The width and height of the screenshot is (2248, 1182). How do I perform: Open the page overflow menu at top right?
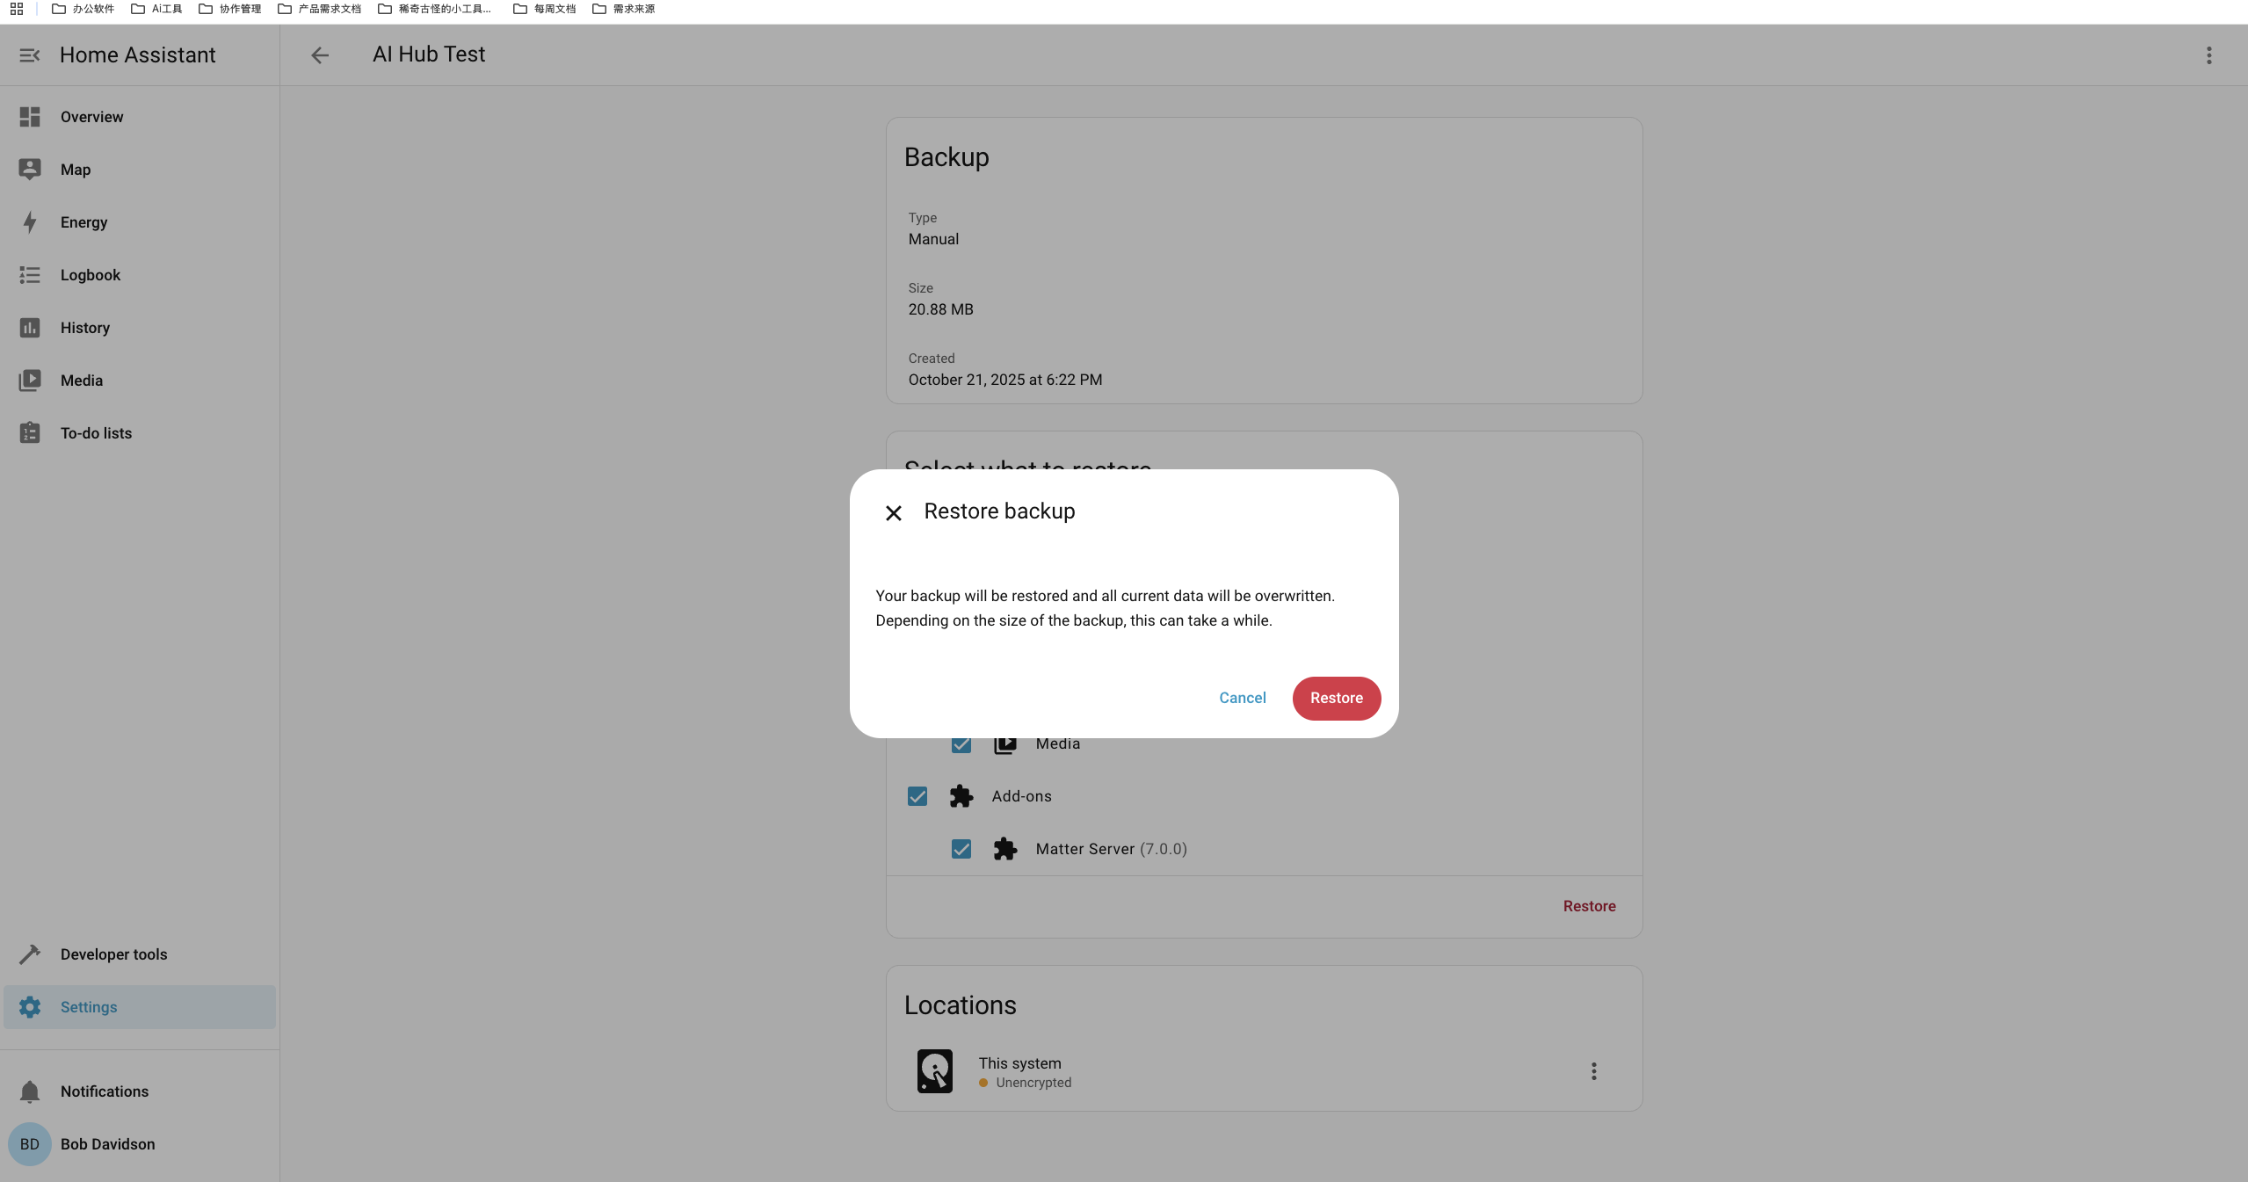(x=2209, y=55)
